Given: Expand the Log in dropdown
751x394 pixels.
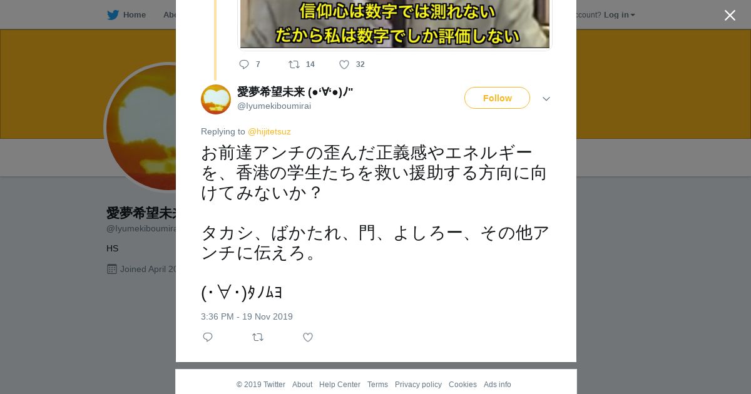Looking at the screenshot, I should click(x=619, y=15).
